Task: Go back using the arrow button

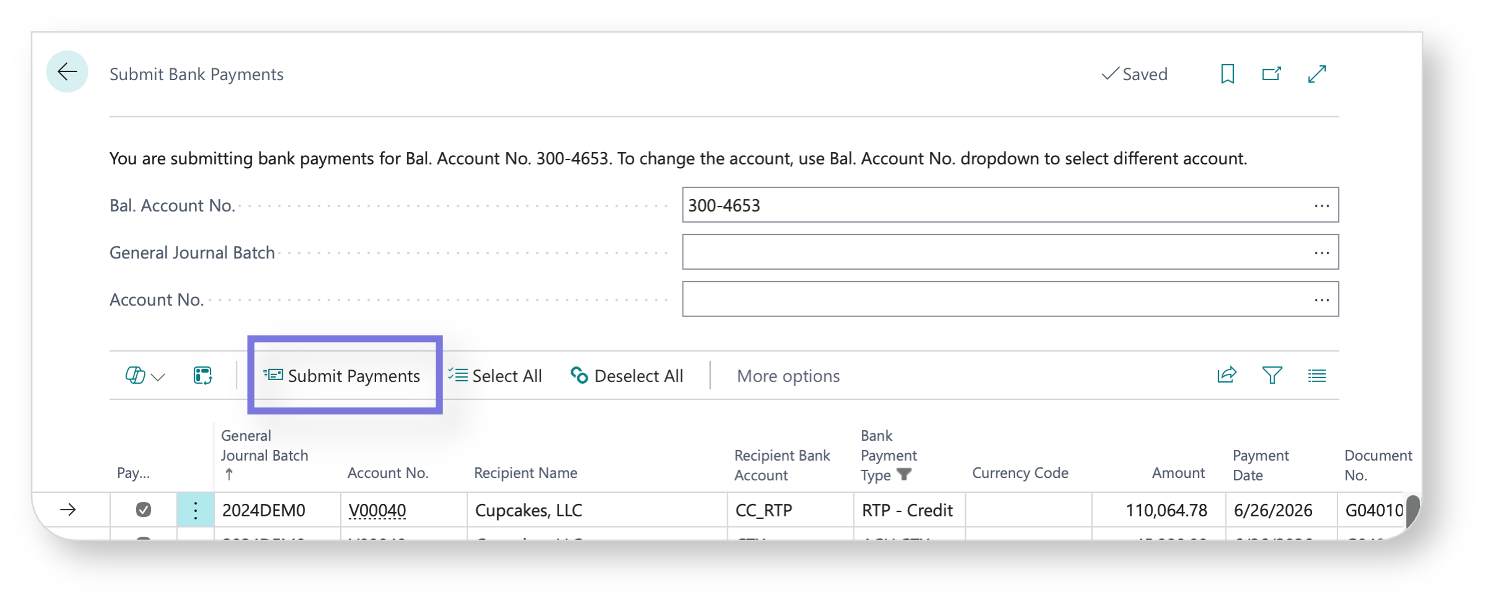Action: (68, 72)
